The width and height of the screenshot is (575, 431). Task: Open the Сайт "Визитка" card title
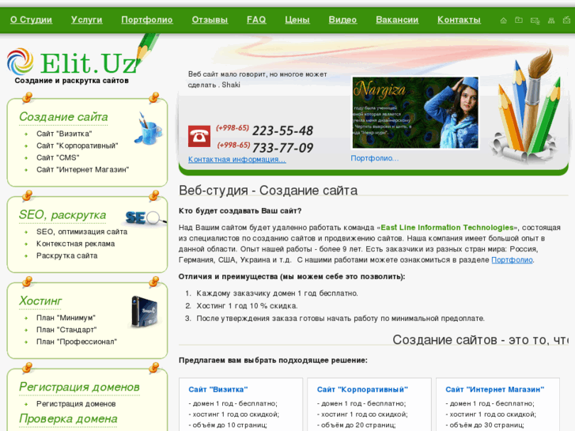[x=218, y=390]
